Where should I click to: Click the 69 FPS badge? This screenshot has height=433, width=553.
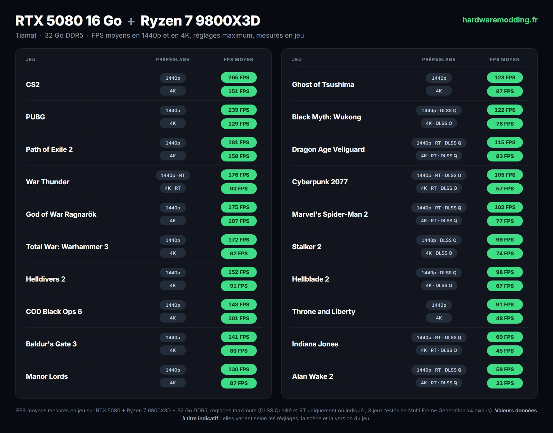coord(505,337)
